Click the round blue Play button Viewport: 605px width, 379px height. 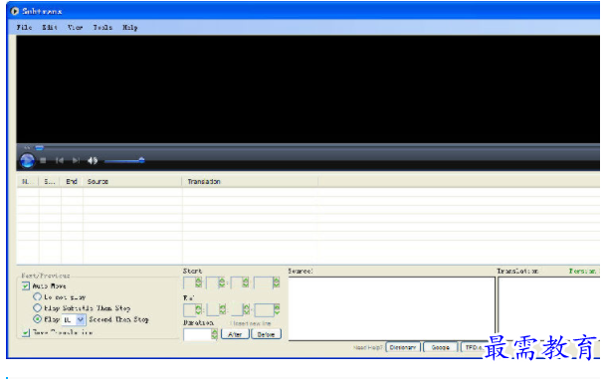coord(27,160)
